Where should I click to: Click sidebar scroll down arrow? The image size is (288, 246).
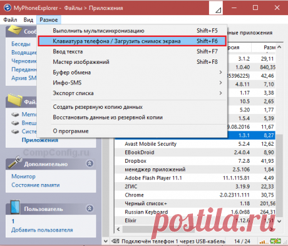pos(106,242)
